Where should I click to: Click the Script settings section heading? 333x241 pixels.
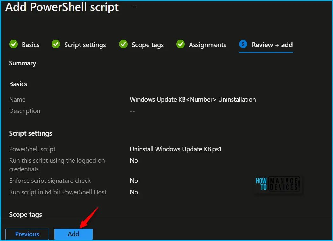31,133
